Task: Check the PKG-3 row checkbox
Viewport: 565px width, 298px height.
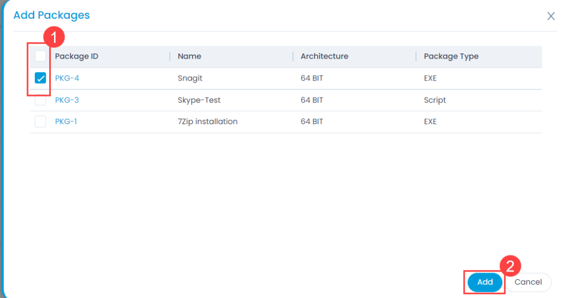Action: (40, 100)
